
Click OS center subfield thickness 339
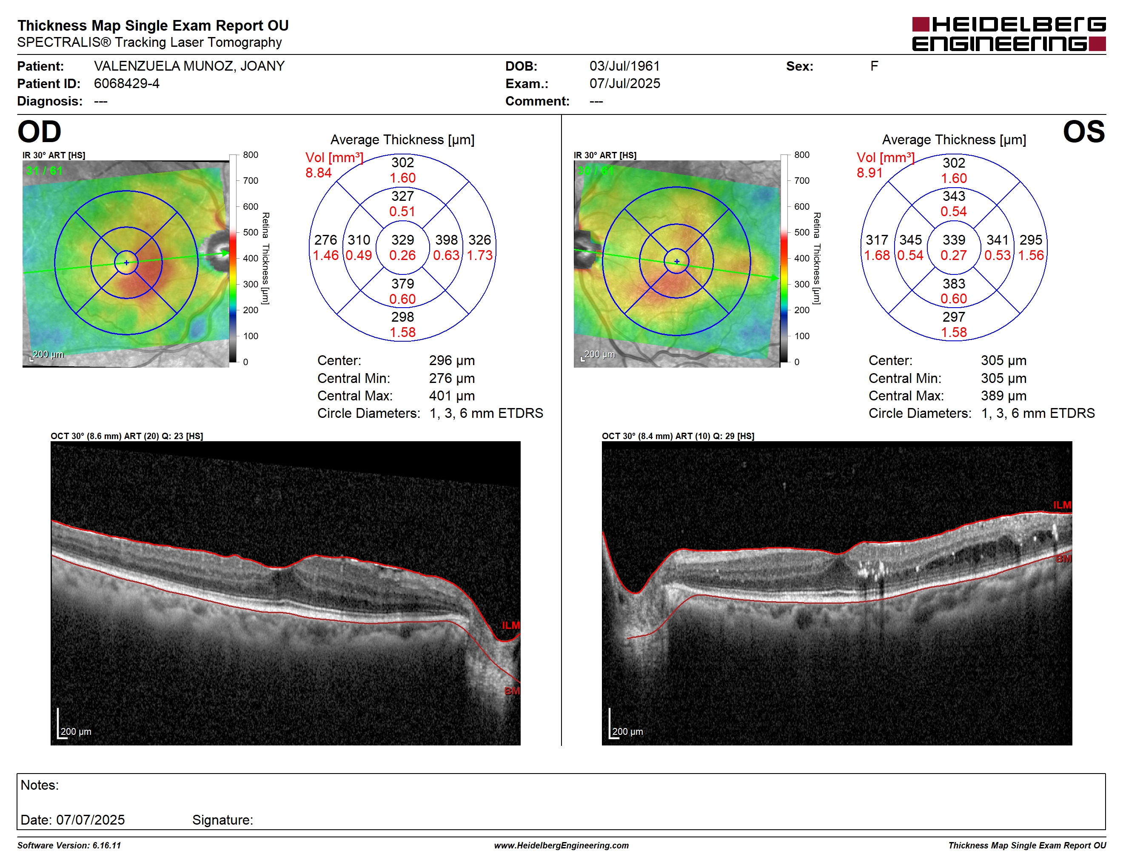(x=953, y=240)
